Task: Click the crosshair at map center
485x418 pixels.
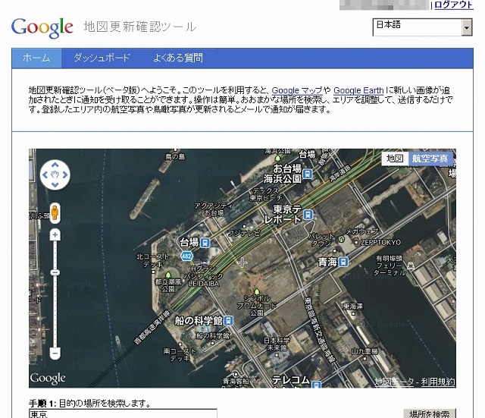Action: (x=242, y=263)
